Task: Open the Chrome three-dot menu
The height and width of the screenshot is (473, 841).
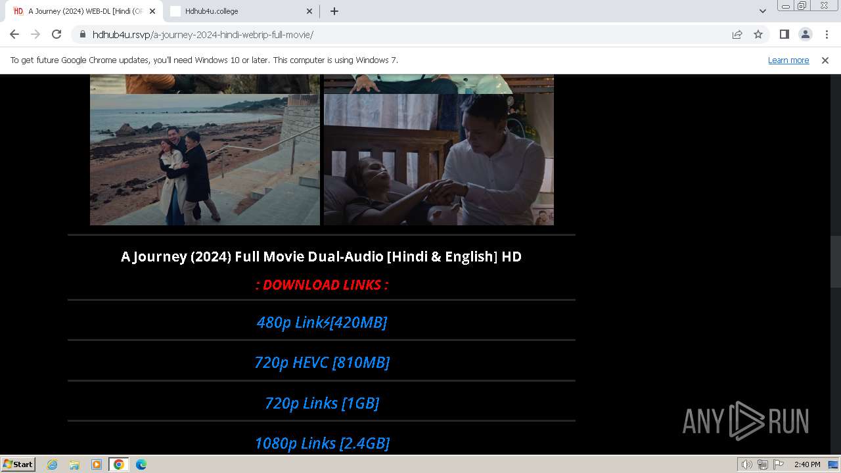Action: coord(827,34)
